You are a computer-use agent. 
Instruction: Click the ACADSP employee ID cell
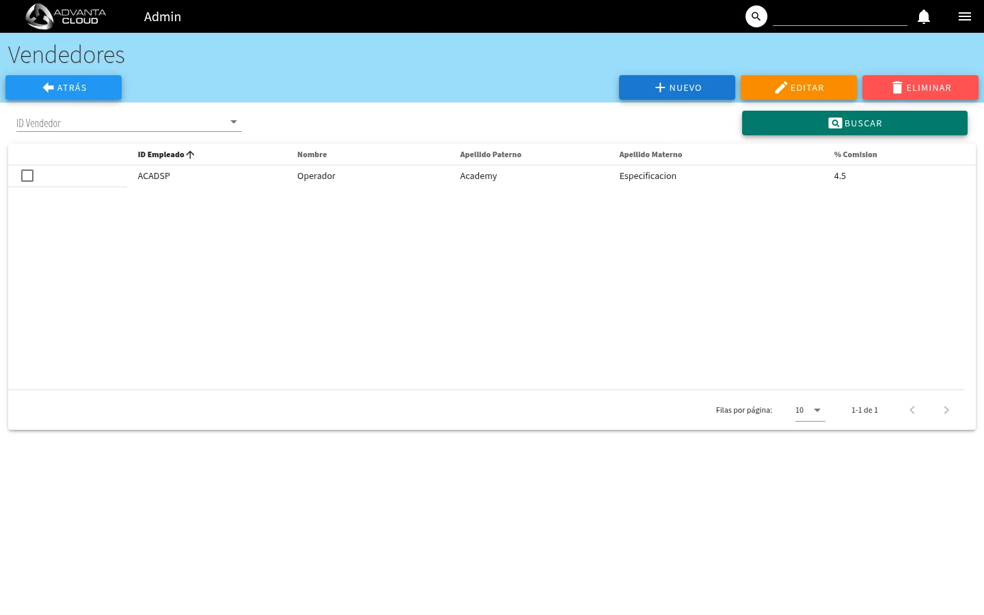(x=154, y=176)
